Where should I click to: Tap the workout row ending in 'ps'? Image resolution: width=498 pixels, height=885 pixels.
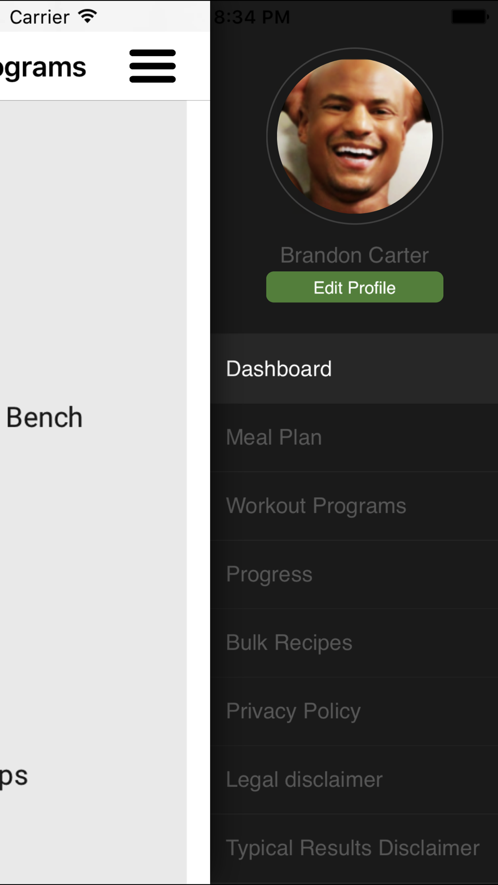pyautogui.click(x=93, y=776)
